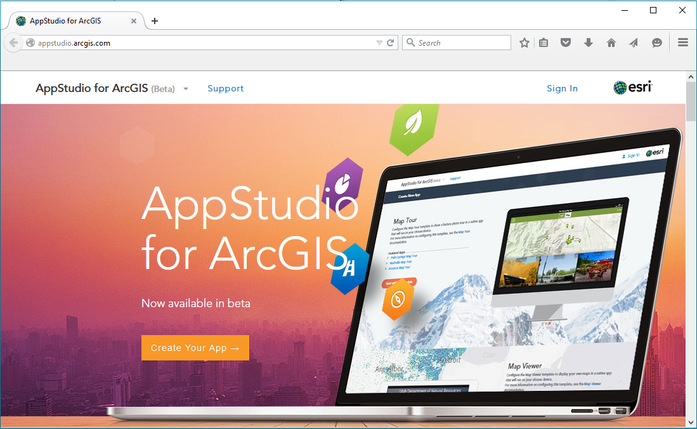The image size is (697, 429).
Task: Click the AppStudio for ArcGIS site title
Action: tap(91, 88)
